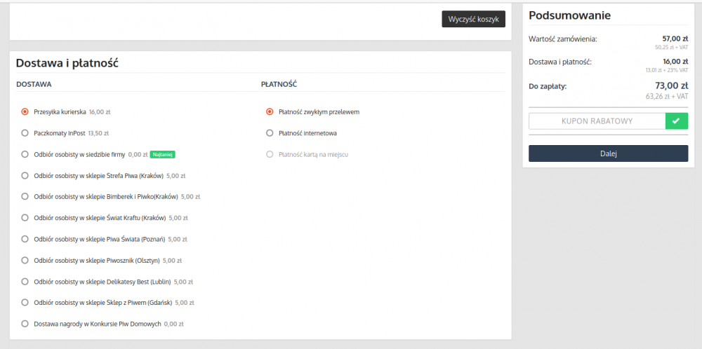702x349 pixels.
Task: Select pickup at company headquarters
Action: click(25, 154)
